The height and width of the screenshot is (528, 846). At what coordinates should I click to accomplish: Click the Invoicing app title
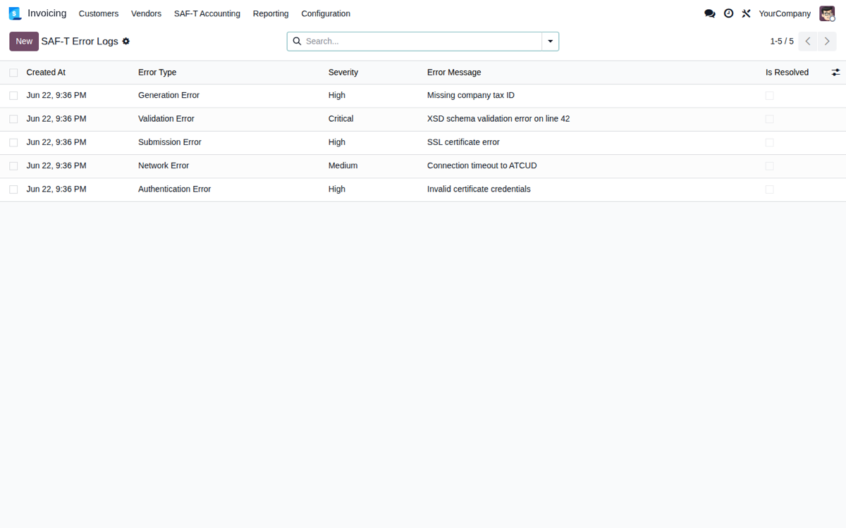[x=47, y=13]
